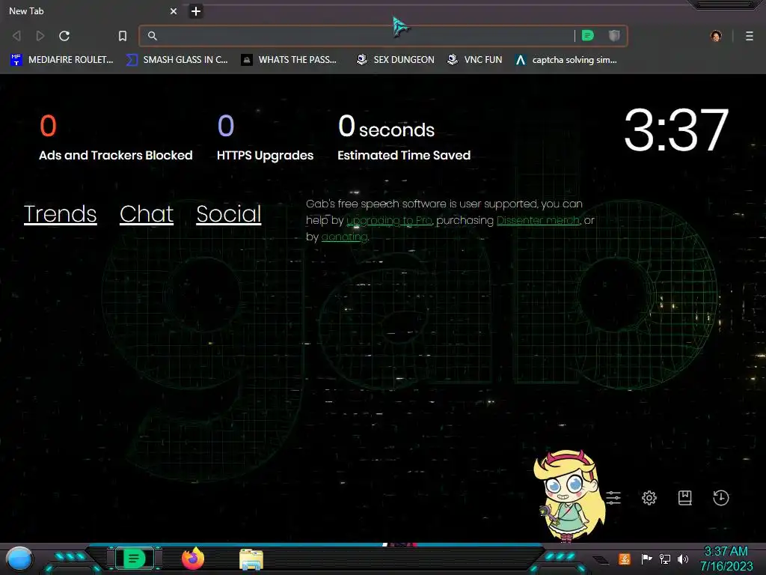766x575 pixels.
Task: Open SMASH GLASS IN C... bookmark
Action: [x=177, y=60]
